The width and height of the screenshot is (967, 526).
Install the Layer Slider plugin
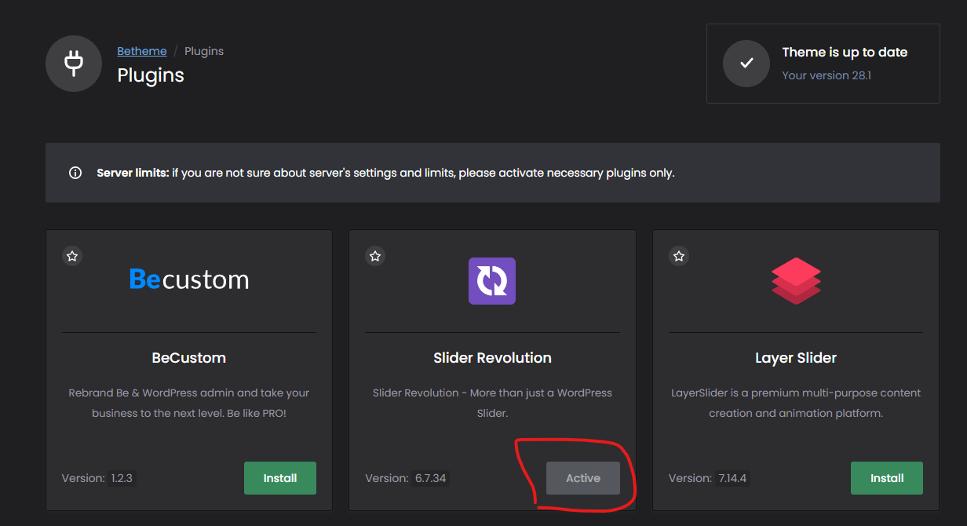pyautogui.click(x=887, y=478)
